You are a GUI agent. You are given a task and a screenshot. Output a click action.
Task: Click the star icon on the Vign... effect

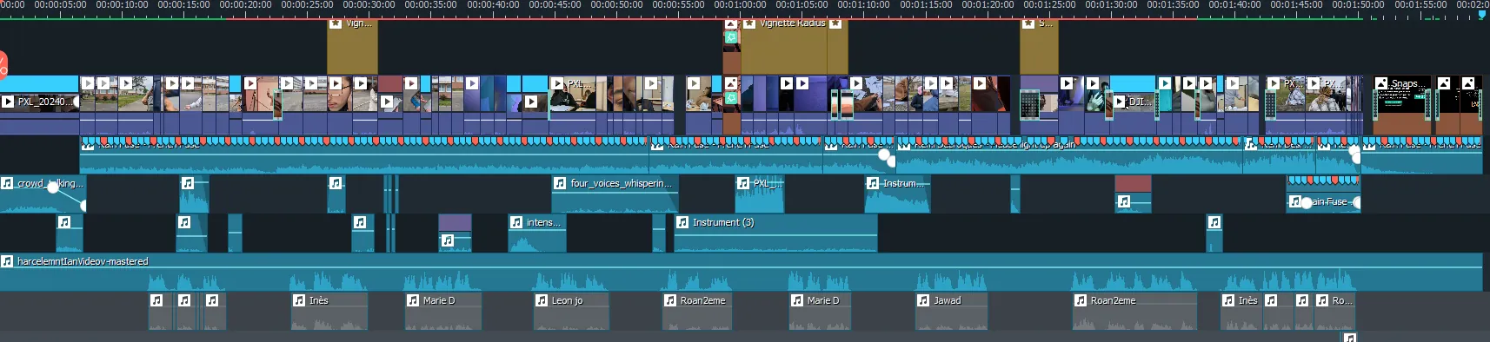pos(336,23)
